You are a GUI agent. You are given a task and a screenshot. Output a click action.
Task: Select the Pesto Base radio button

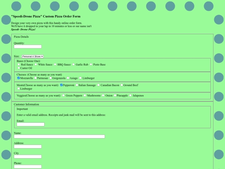point(91,64)
